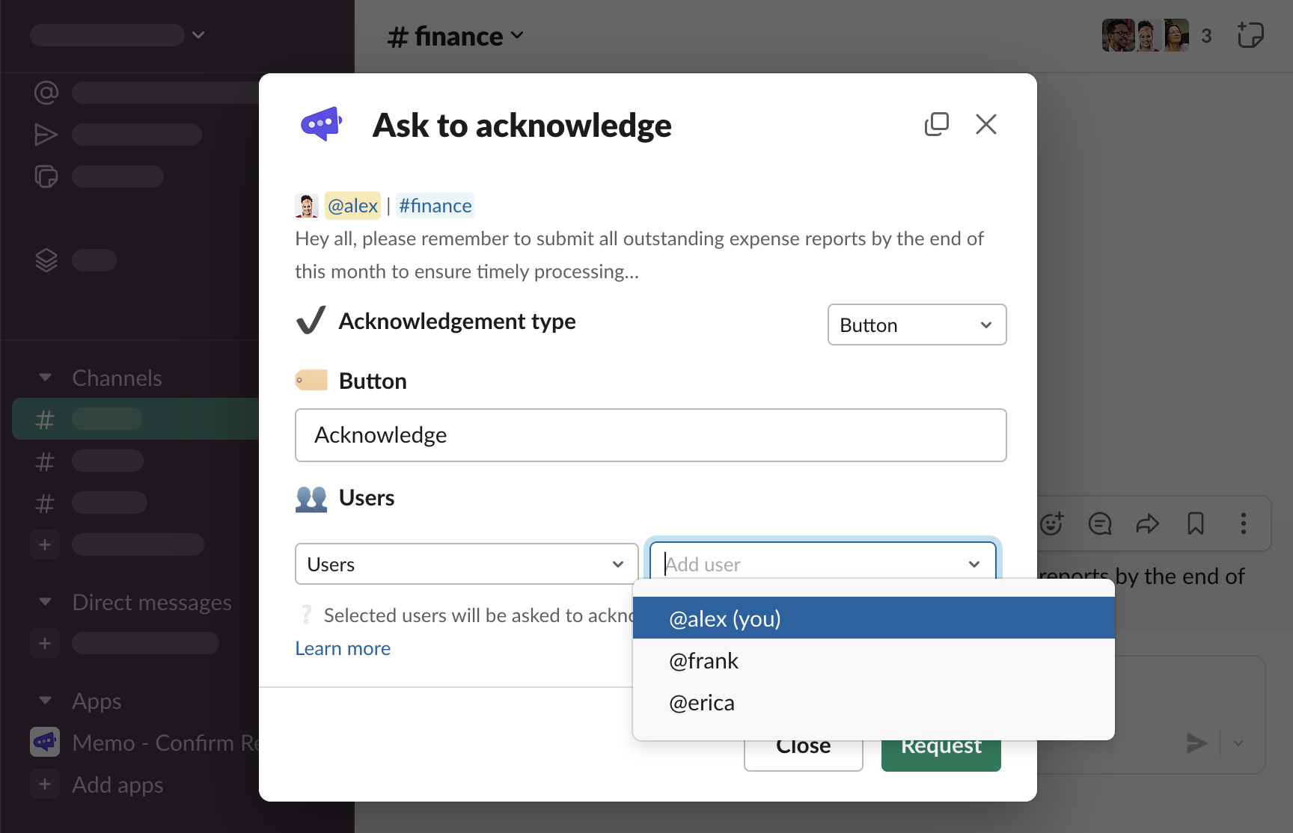
Task: Click the pop-out window icon in dialog header
Action: pyautogui.click(x=936, y=124)
